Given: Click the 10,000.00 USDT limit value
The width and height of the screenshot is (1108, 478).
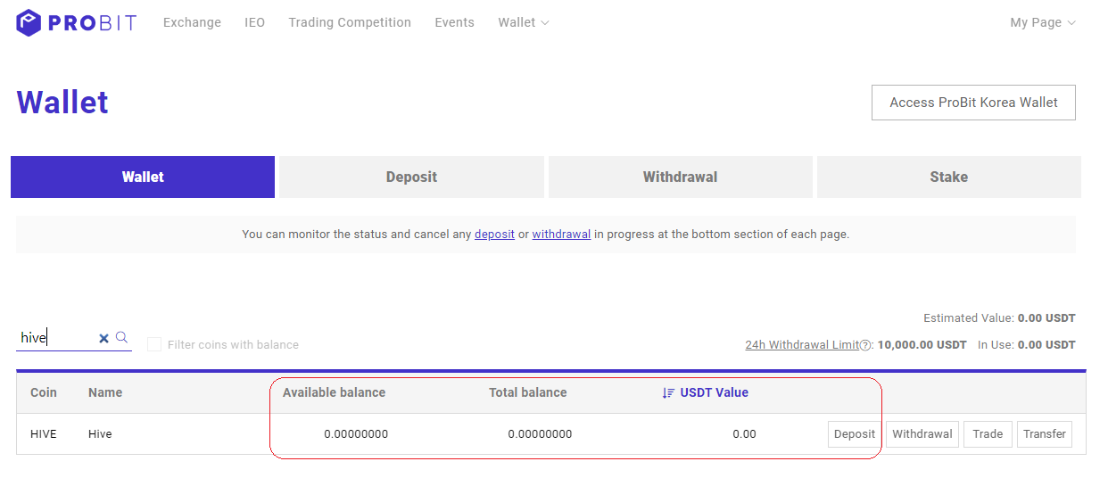Looking at the screenshot, I should (922, 345).
